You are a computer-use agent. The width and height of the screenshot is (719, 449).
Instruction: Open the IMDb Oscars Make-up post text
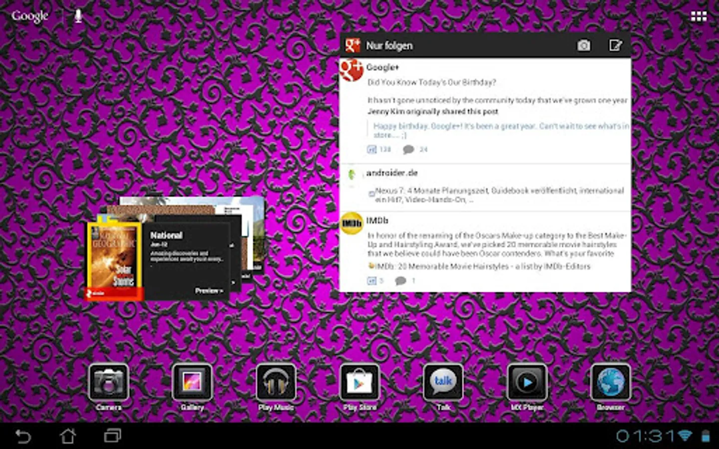497,244
